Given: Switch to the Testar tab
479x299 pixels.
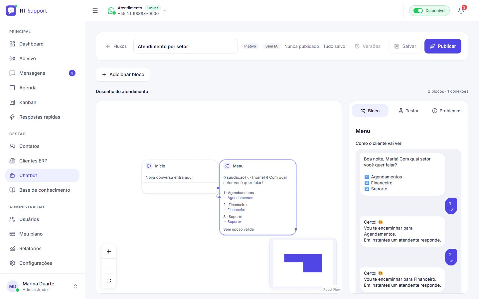Looking at the screenshot, I should [408, 111].
